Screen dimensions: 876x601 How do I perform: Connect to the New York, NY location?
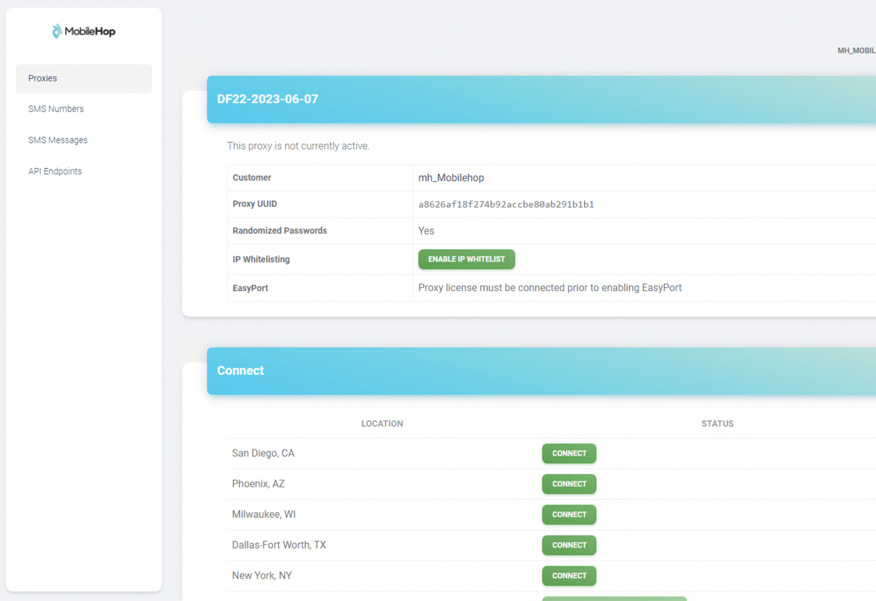point(569,576)
